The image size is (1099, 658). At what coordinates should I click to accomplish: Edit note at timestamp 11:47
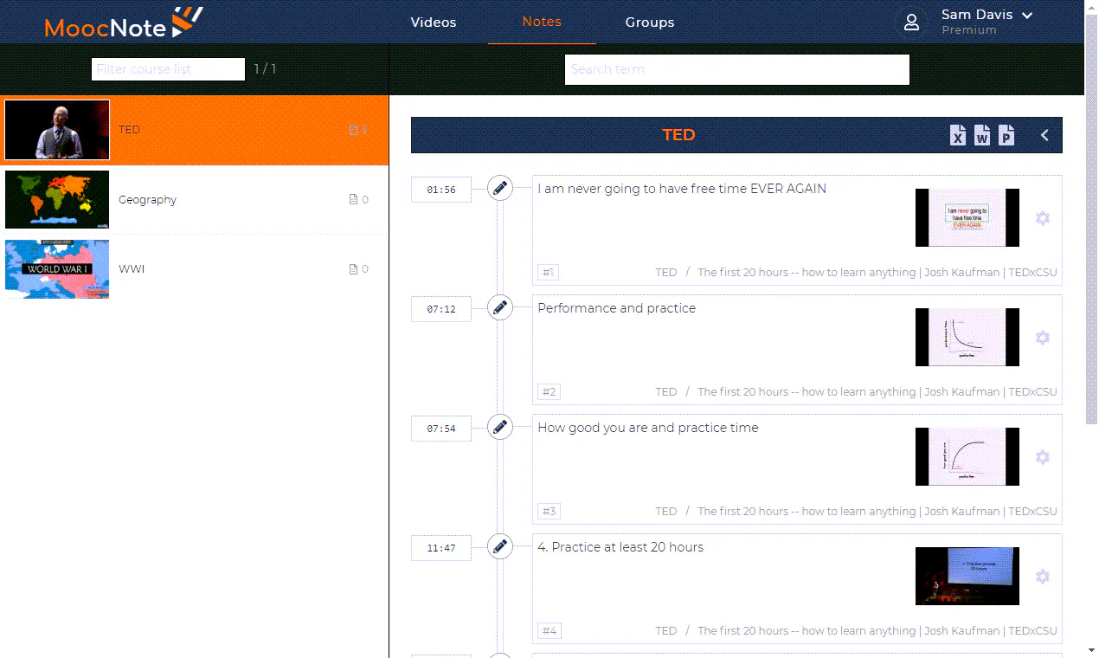coord(500,546)
